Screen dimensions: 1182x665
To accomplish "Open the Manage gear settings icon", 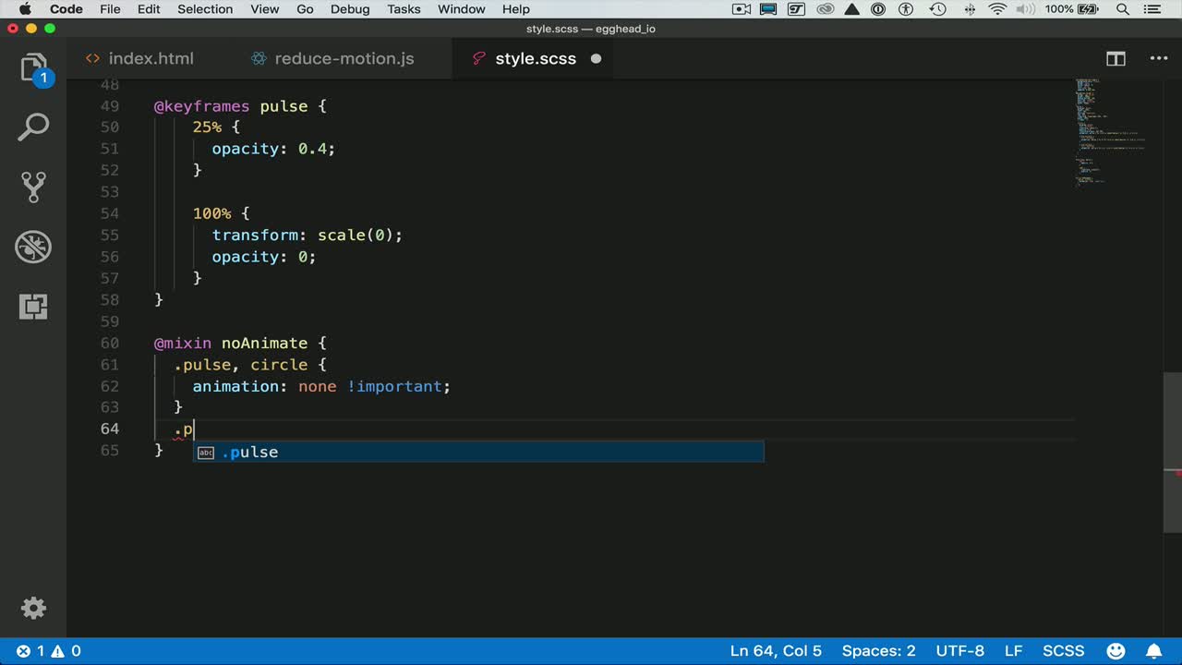I will [x=33, y=608].
